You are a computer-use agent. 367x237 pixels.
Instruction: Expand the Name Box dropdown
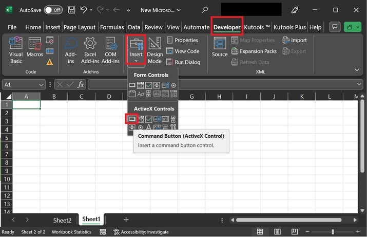41,85
